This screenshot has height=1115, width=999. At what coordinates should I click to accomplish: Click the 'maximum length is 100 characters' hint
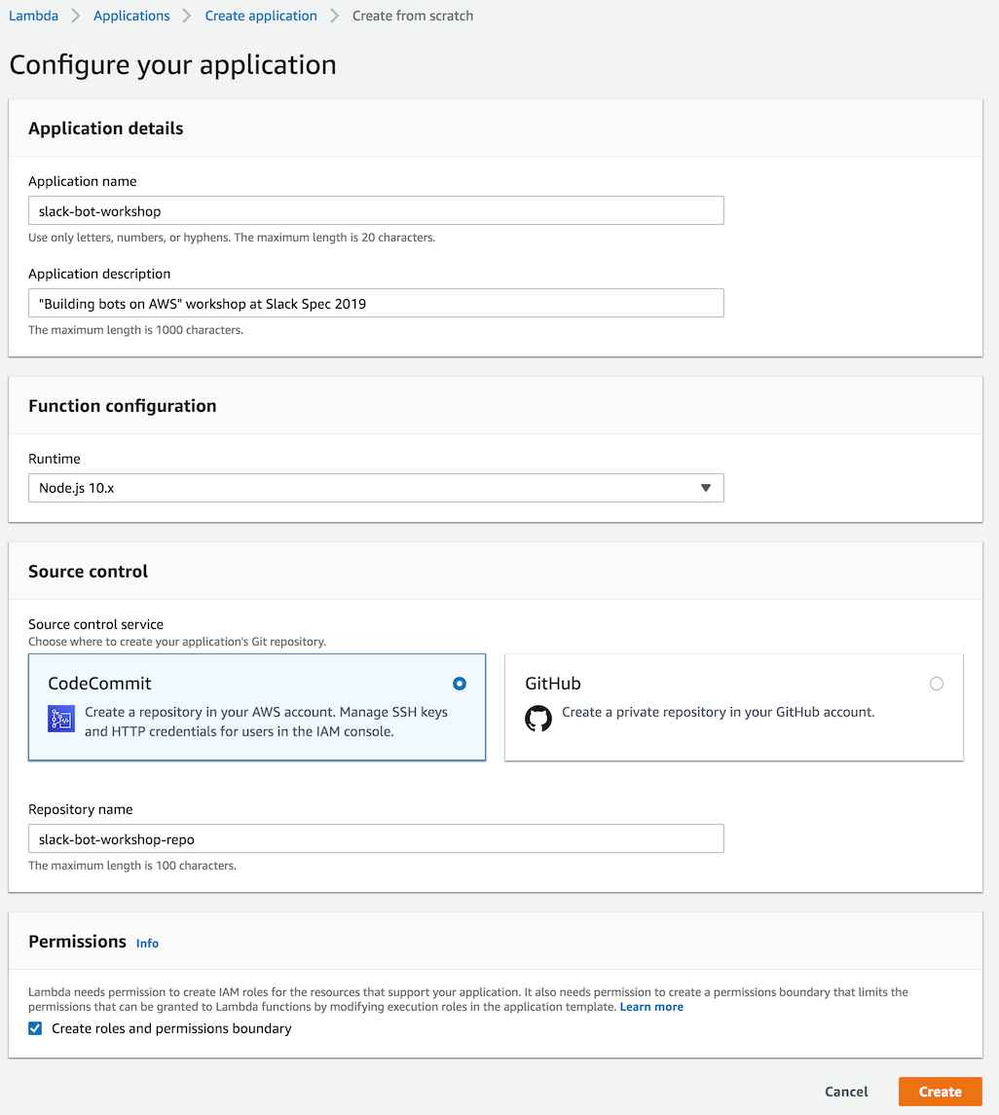(x=132, y=866)
